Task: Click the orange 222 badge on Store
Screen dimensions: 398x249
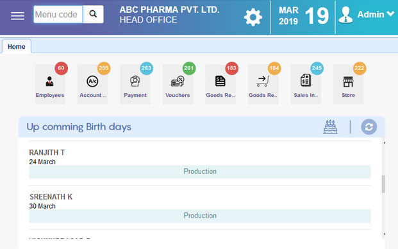Action: (x=360, y=68)
